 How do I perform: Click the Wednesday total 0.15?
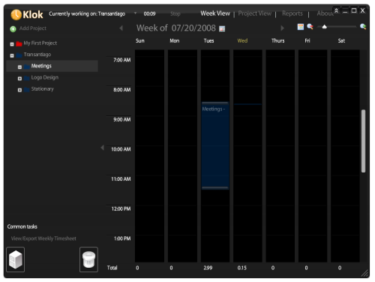coord(241,268)
